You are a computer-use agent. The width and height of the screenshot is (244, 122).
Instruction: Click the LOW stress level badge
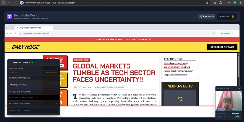click(237, 117)
